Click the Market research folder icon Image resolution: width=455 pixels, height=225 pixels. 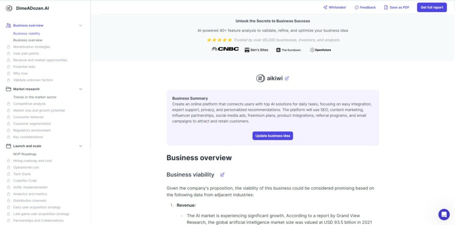tap(8, 89)
